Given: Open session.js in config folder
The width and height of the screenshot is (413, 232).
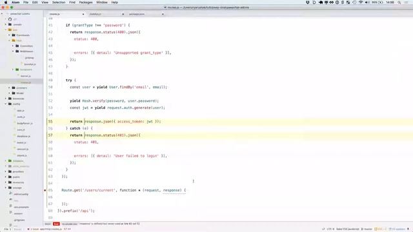Looking at the screenshot, I should (23, 149).
